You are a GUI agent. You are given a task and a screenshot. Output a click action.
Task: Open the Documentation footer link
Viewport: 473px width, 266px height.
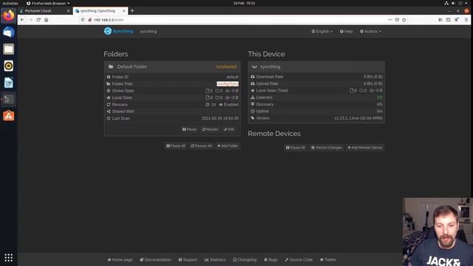tap(156, 259)
